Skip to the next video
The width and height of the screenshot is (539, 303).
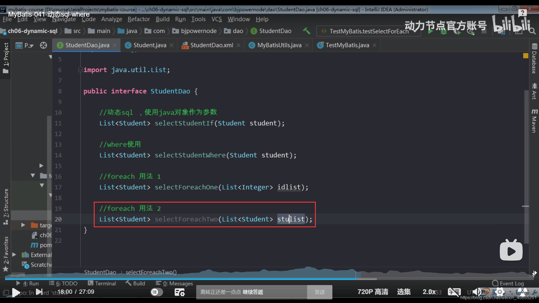[x=40, y=292]
